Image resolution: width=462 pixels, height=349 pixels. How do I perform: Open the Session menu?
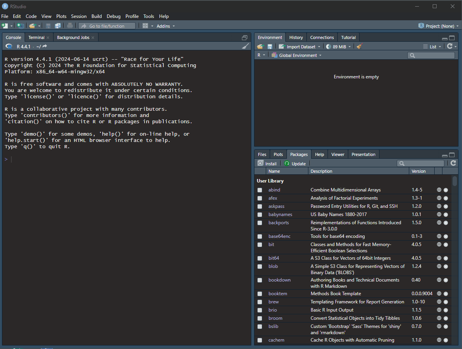point(79,16)
